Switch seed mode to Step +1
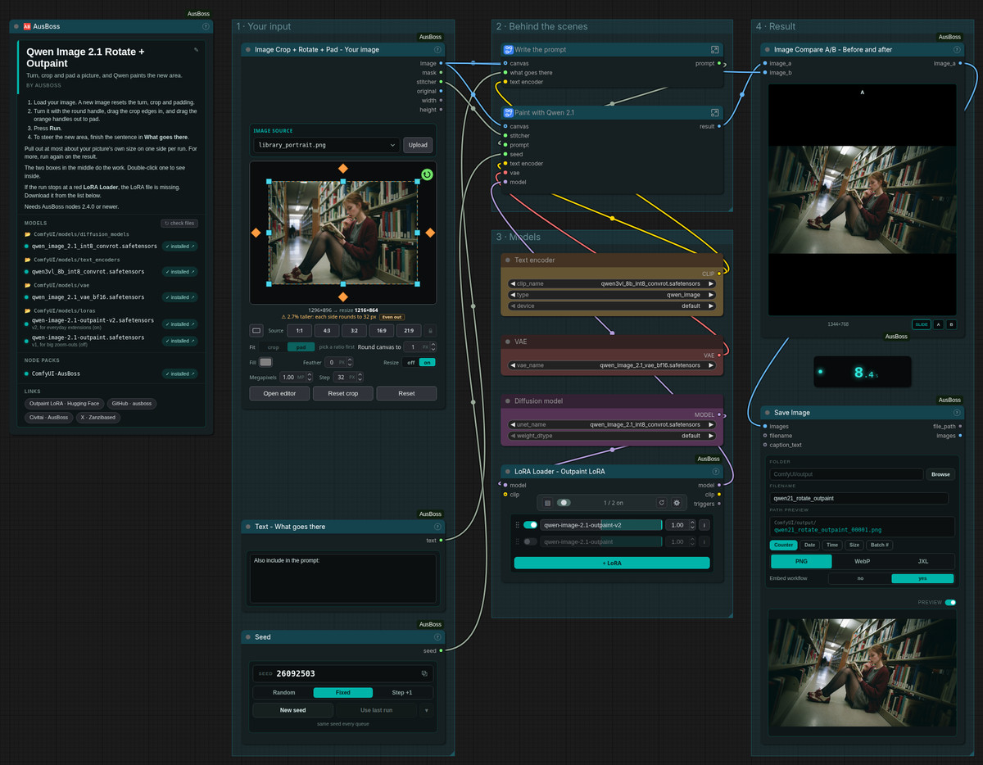Viewport: 983px width, 765px height. pyautogui.click(x=402, y=692)
